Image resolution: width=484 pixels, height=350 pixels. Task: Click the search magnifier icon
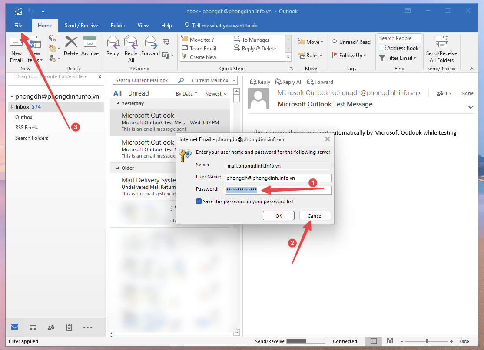pyautogui.click(x=181, y=80)
